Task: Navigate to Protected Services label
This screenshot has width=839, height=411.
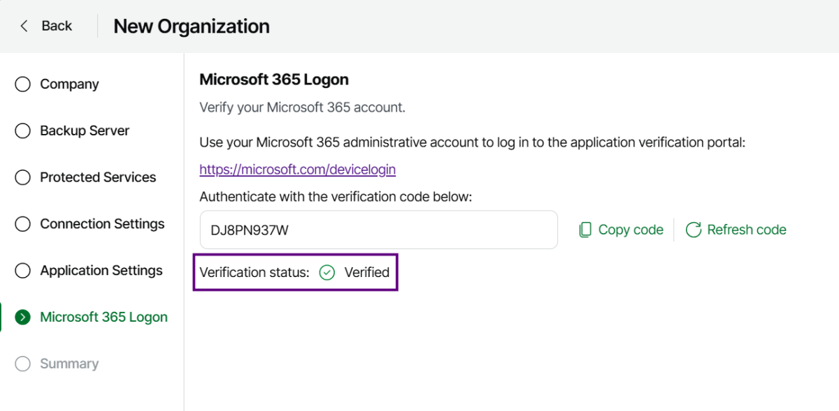Action: 98,178
